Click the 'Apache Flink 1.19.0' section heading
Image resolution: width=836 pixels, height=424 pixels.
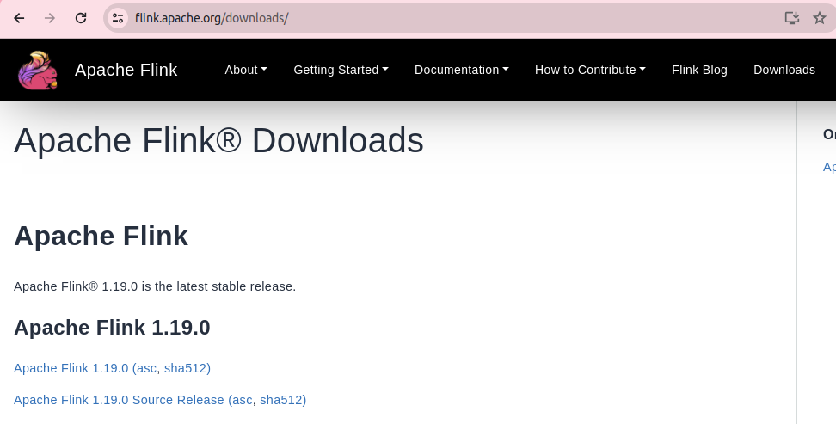(112, 328)
